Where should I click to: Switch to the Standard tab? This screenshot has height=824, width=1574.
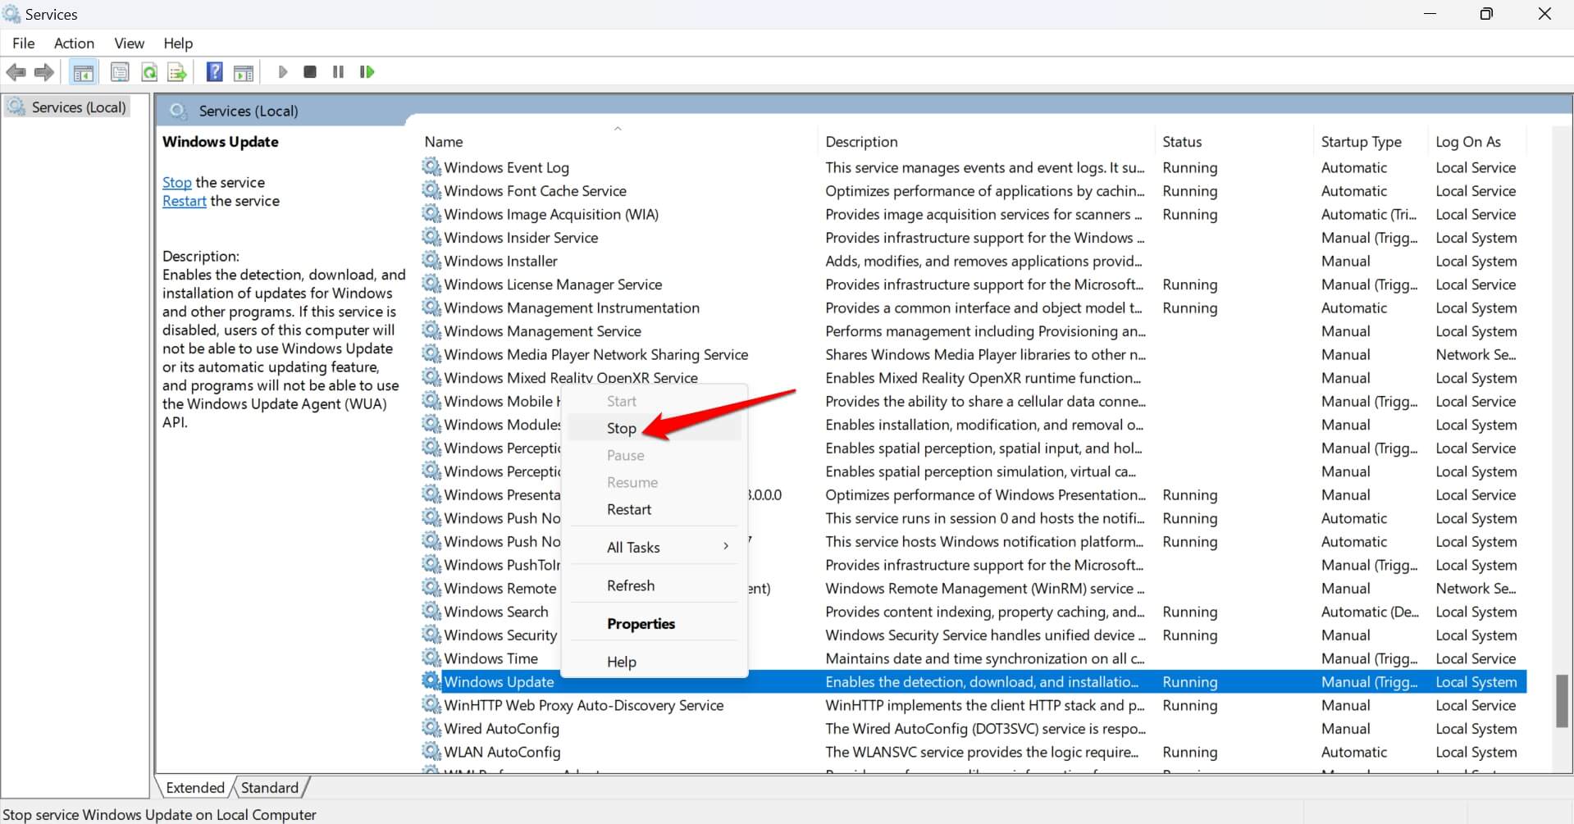(269, 787)
